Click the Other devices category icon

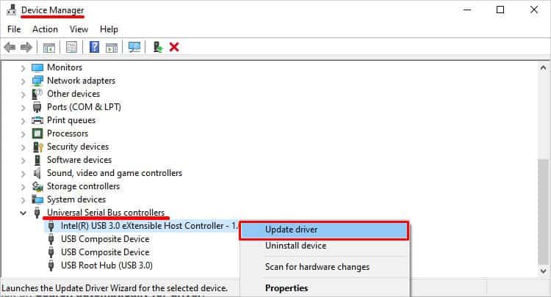37,94
